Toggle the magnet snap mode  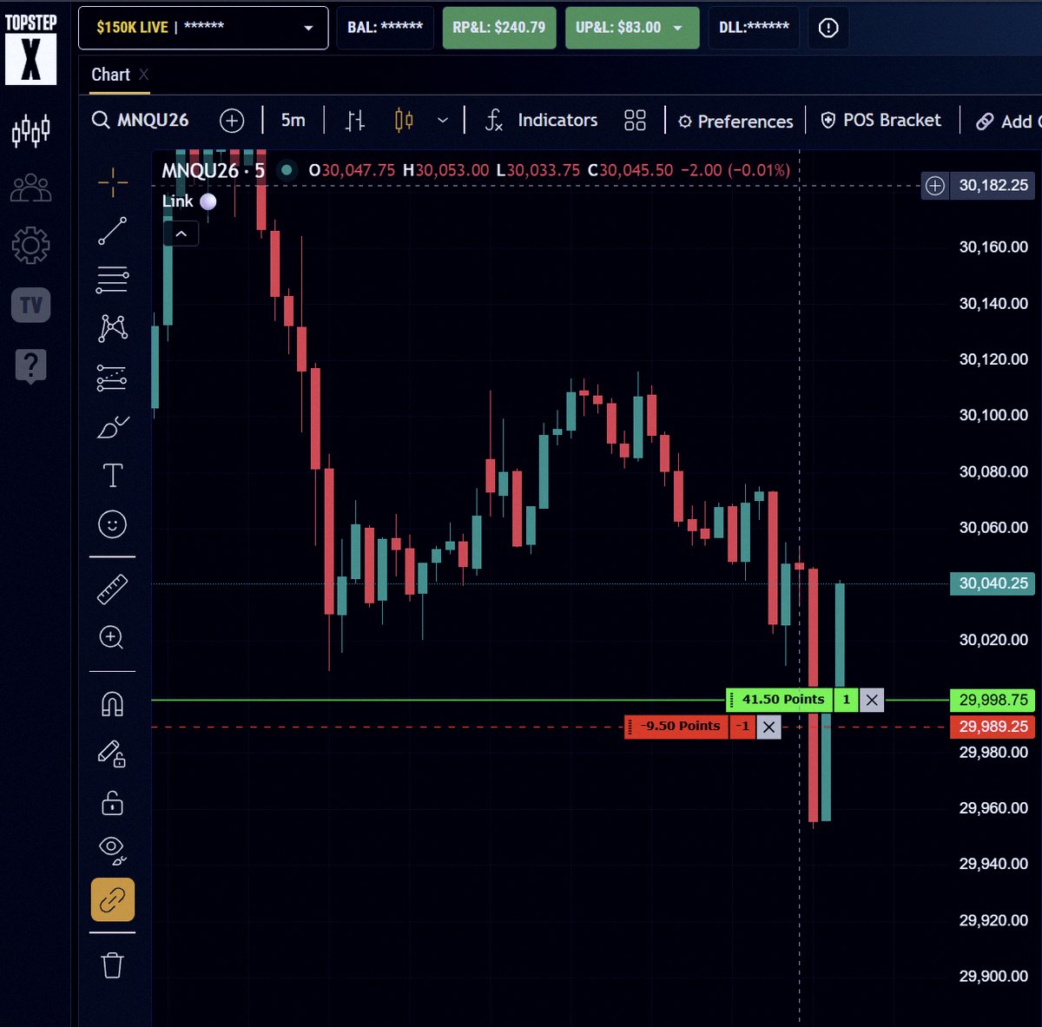112,703
